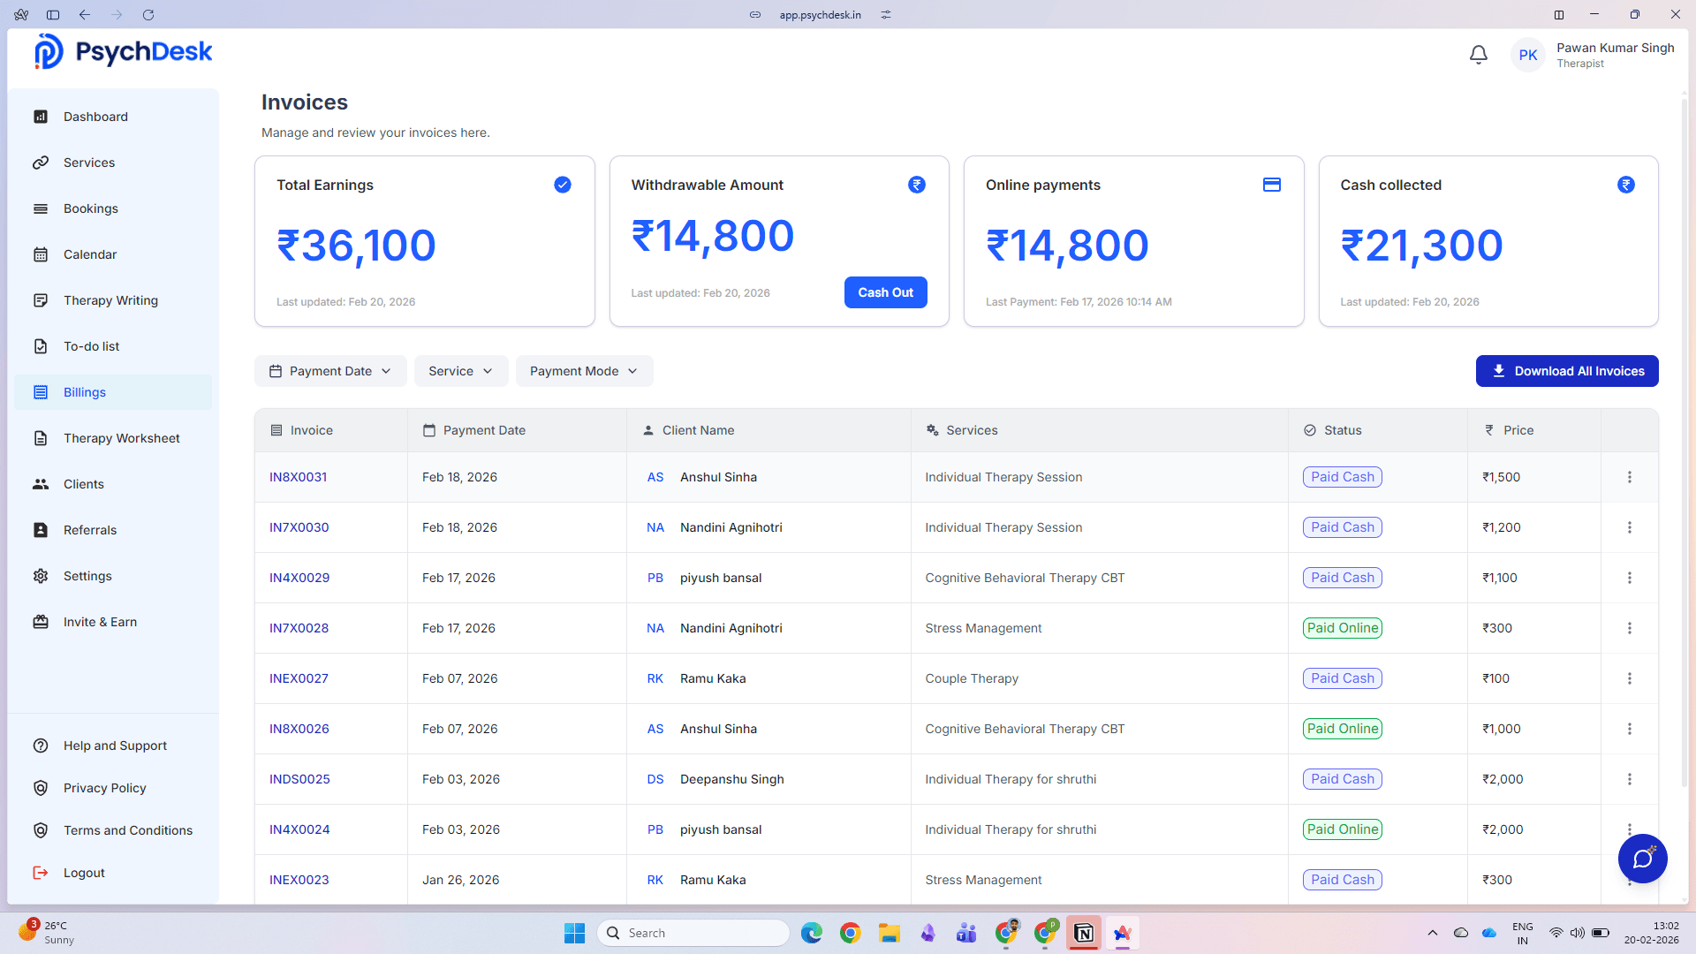The image size is (1696, 954).
Task: Open the Calendar section from sidebar
Action: [90, 254]
